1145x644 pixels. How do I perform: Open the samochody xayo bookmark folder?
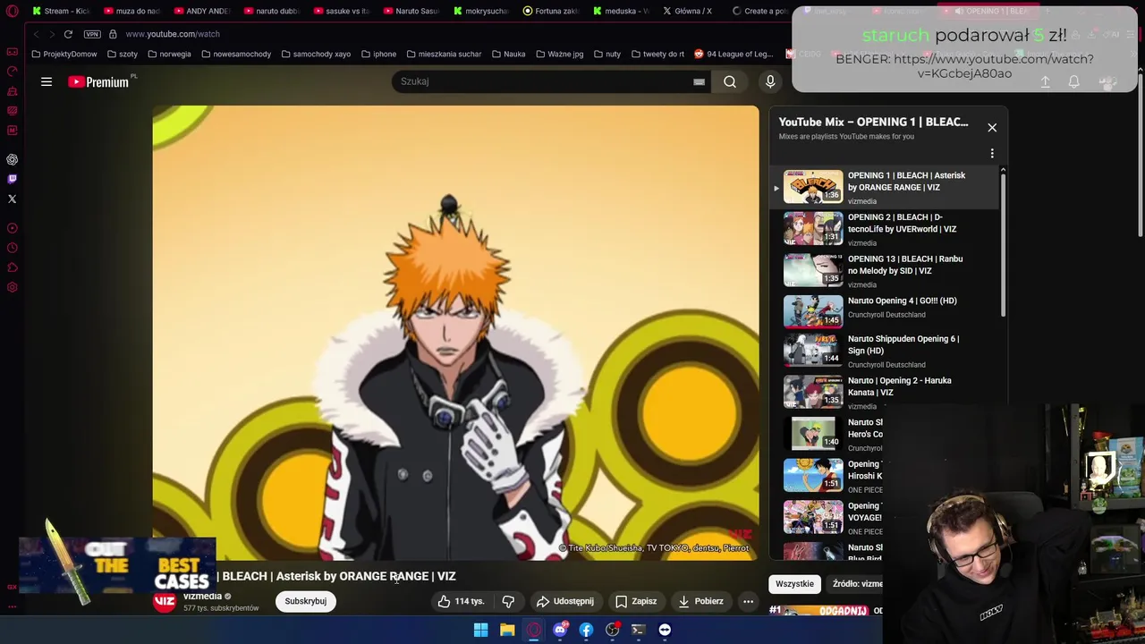(316, 54)
